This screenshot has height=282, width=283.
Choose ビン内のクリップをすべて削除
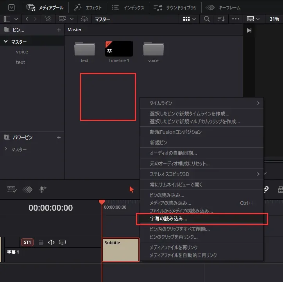pos(202,229)
